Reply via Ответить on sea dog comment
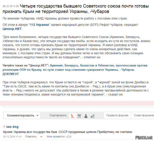 coord(31,136)
